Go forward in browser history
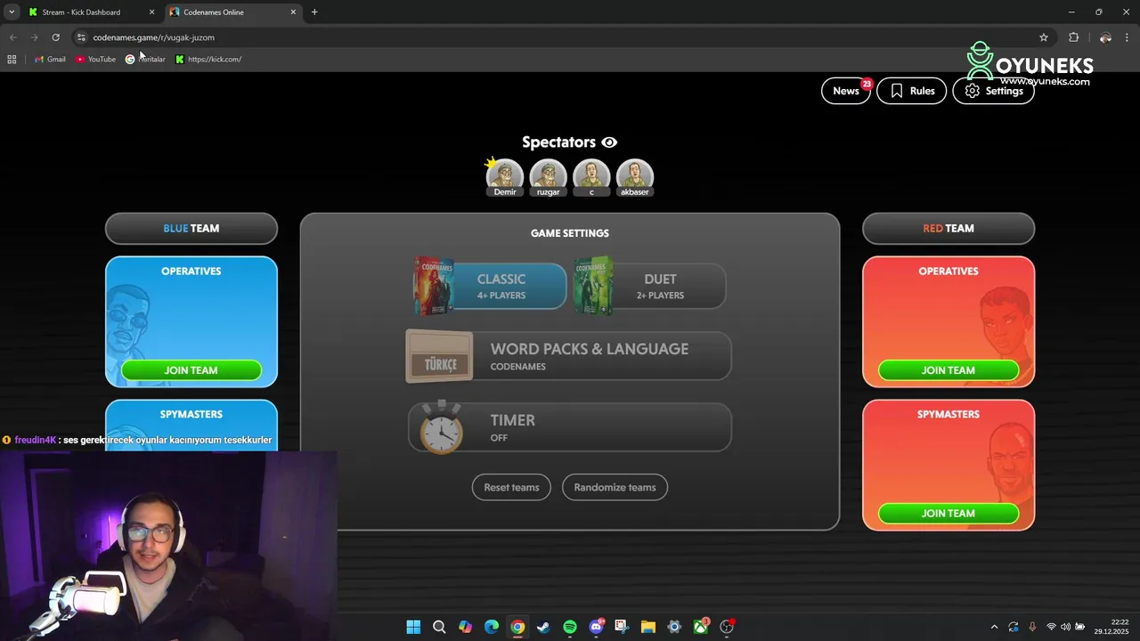Screen dimensions: 1140x641 [x=34, y=37]
